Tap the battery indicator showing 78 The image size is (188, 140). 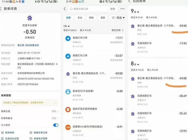click(55, 2)
